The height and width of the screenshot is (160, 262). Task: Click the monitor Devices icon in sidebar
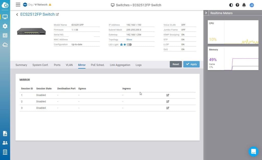(5, 17)
